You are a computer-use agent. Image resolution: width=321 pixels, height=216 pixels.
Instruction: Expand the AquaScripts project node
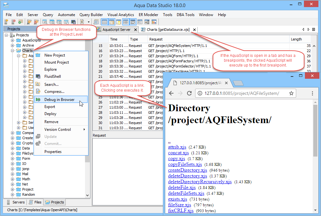point(13,40)
